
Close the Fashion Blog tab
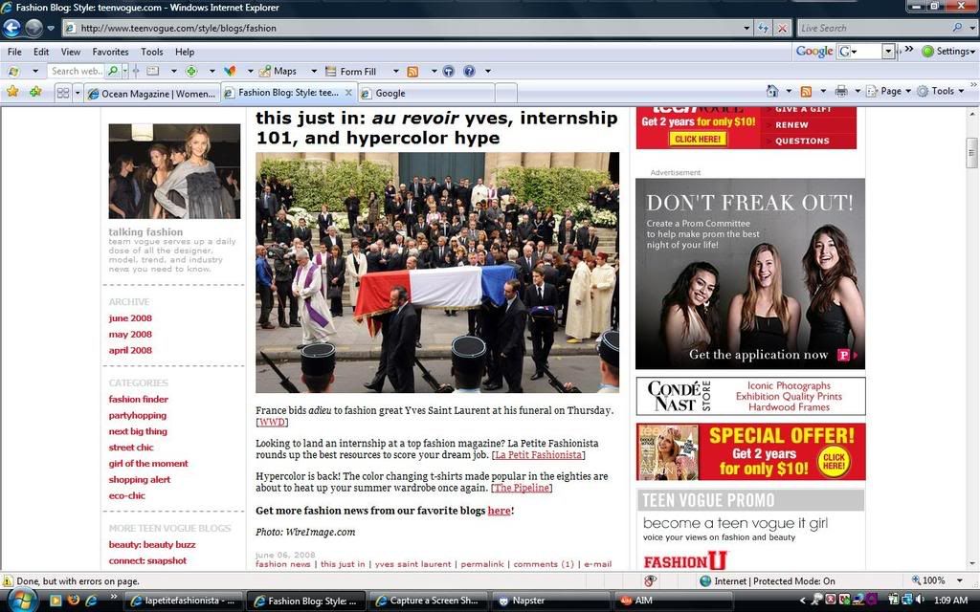[x=348, y=93]
